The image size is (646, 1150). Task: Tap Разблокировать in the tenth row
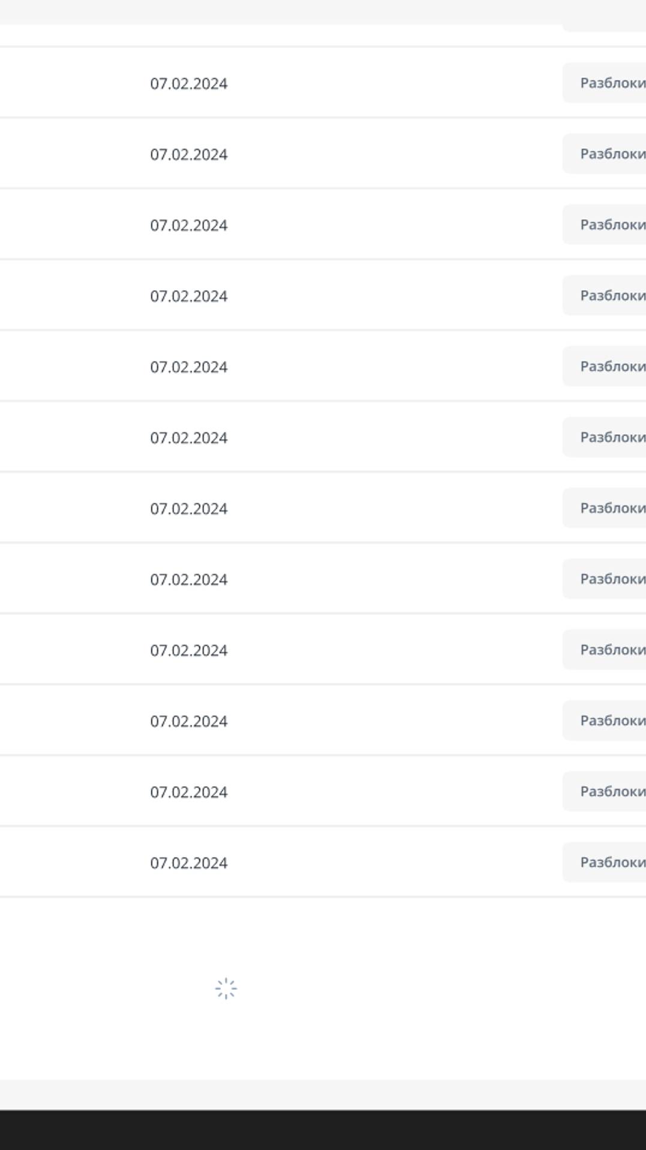606,721
